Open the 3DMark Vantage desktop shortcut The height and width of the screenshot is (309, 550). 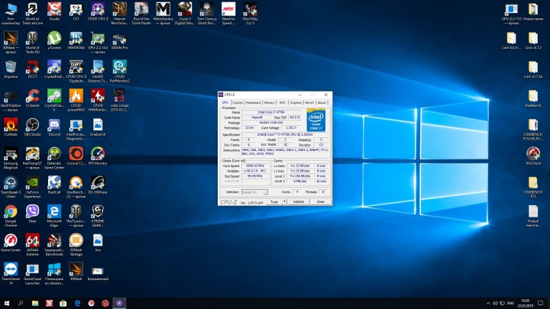[76, 245]
